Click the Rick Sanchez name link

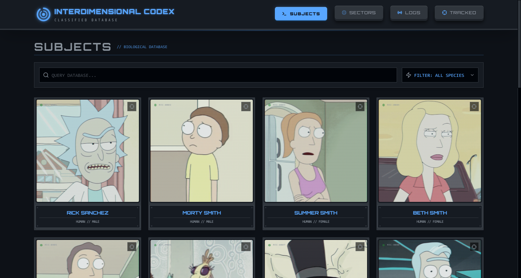(x=88, y=213)
